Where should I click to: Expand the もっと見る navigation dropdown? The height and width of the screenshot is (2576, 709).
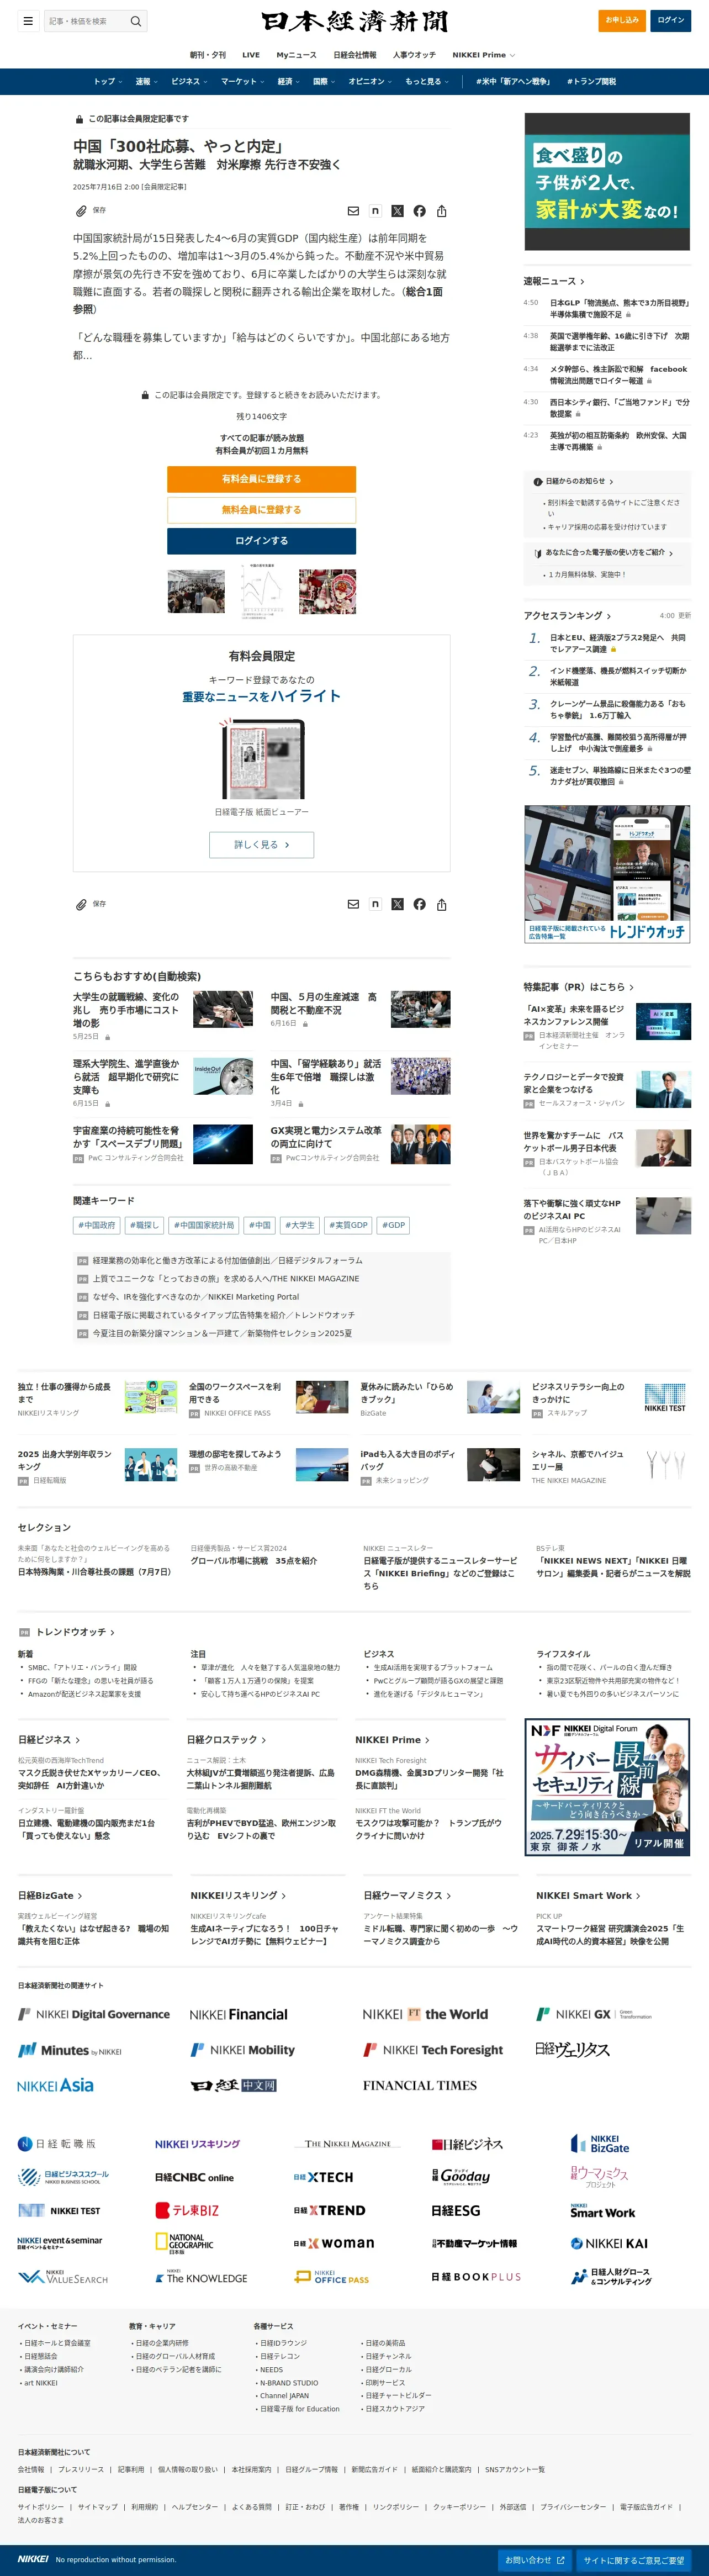pos(427,82)
